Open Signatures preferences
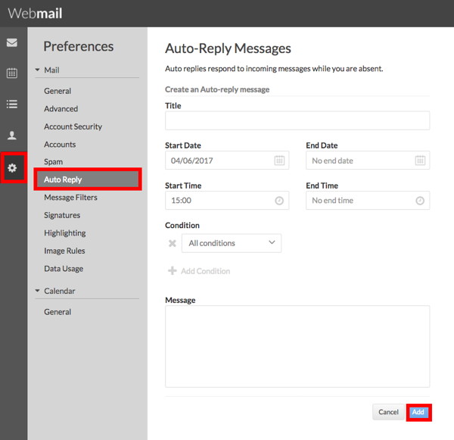 pos(62,215)
